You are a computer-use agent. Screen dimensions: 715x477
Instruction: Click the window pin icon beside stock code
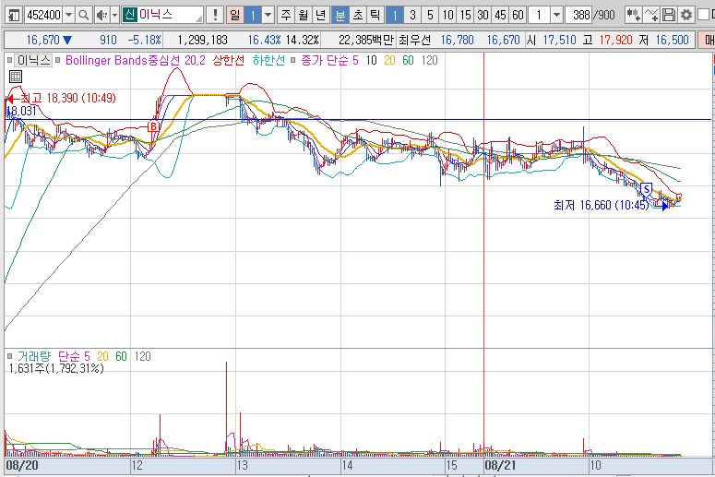(14, 15)
